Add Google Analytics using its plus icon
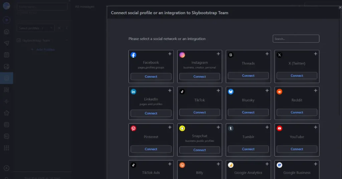This screenshot has height=179, width=342. click(267, 164)
